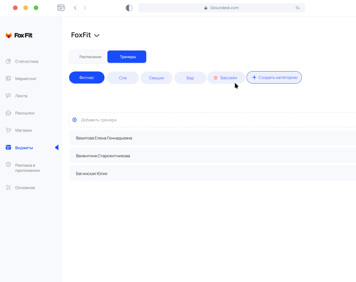This screenshot has height=282, width=356.
Task: Go forward with browser forward arrow
Action: 85,8
